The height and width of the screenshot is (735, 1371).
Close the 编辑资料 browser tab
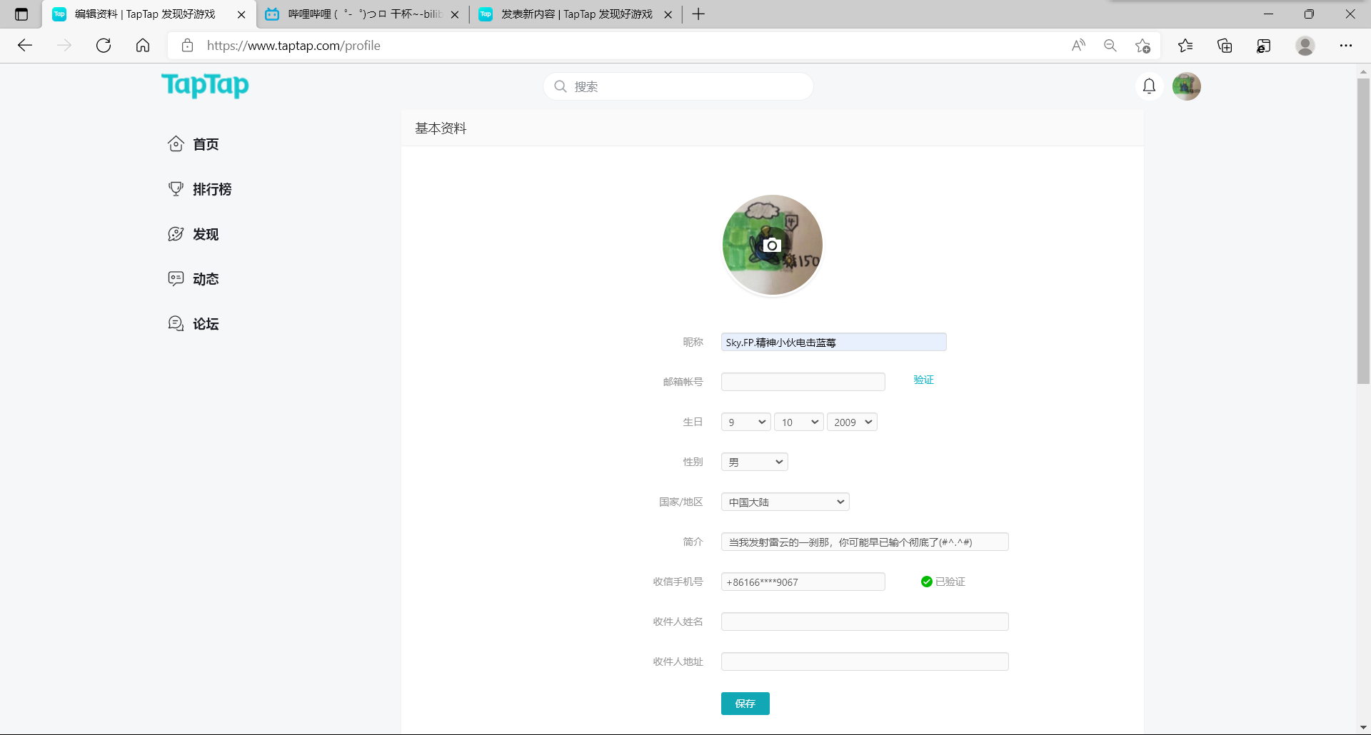tap(241, 14)
